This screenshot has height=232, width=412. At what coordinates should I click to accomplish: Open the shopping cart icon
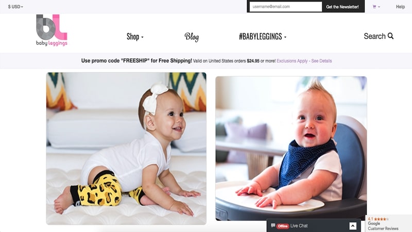[x=374, y=7]
